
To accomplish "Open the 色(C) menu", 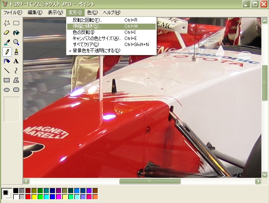I will 92,13.
